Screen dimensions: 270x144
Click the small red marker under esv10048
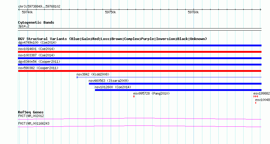pos(256,103)
